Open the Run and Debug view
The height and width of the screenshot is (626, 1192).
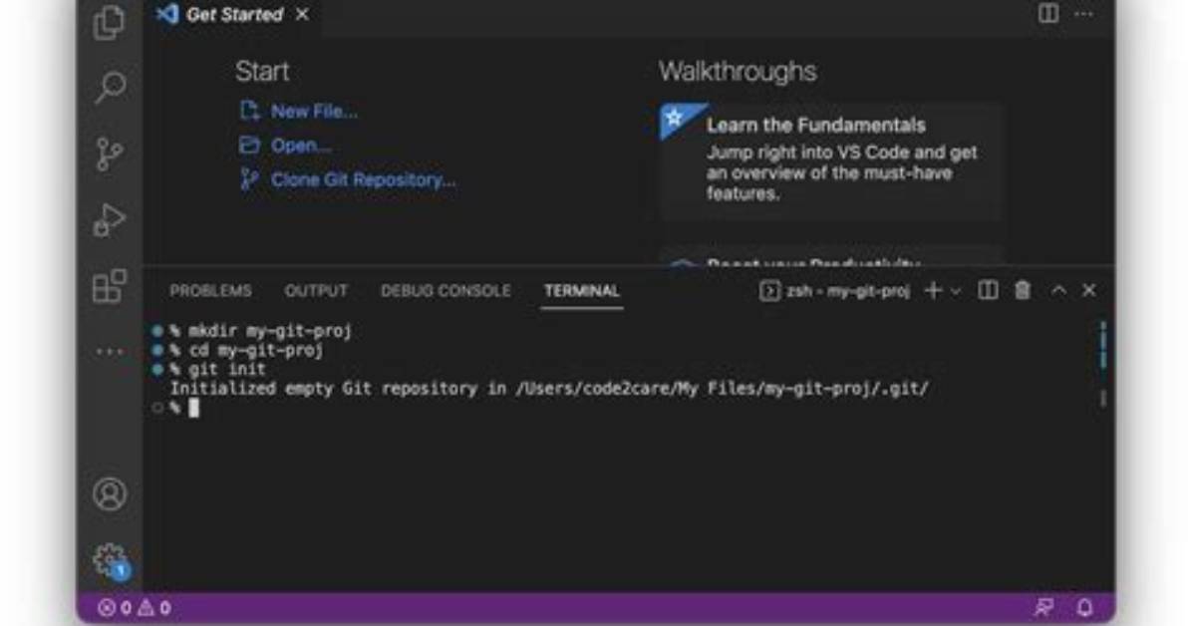(110, 220)
